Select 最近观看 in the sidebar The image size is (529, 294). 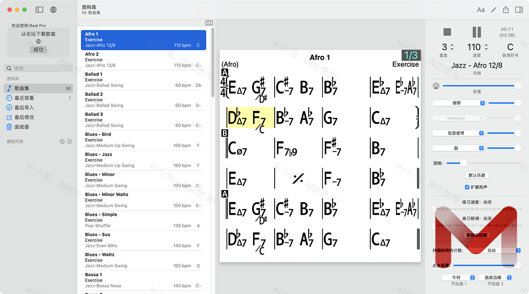tap(24, 98)
